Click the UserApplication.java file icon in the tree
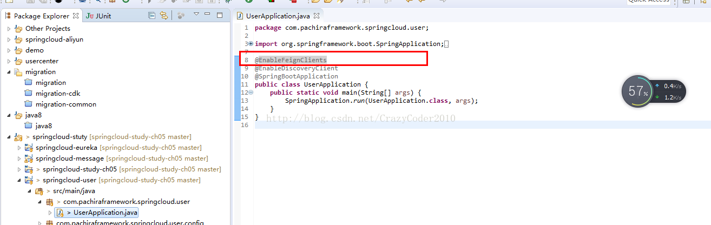The height and width of the screenshot is (225, 711). click(x=61, y=212)
